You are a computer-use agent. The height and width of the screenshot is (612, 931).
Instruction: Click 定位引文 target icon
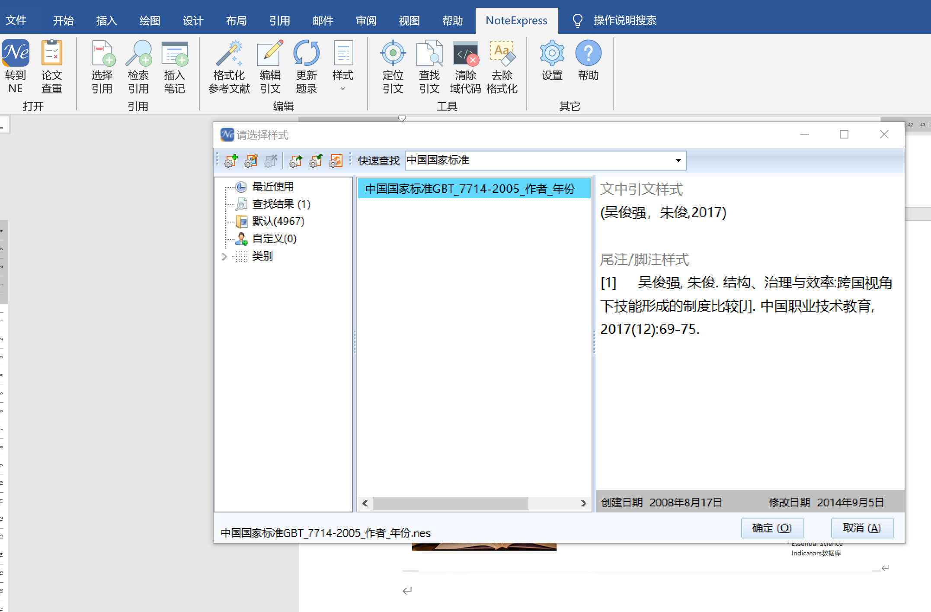point(393,52)
